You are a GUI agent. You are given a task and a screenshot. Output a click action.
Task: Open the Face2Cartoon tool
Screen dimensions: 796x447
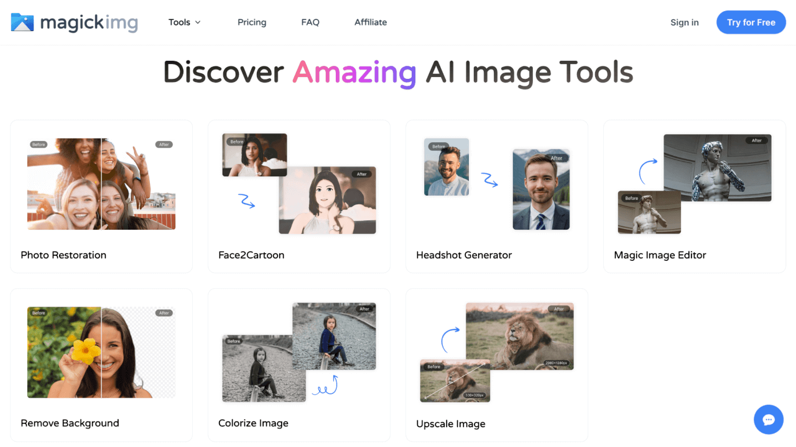tap(298, 196)
